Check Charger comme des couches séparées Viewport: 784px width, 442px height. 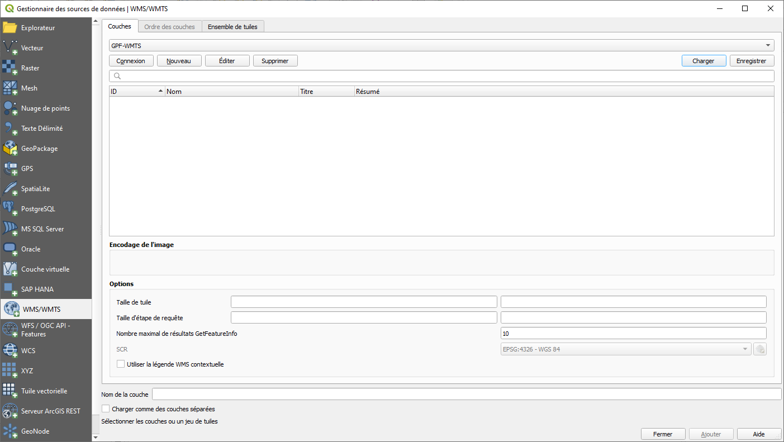coord(106,409)
